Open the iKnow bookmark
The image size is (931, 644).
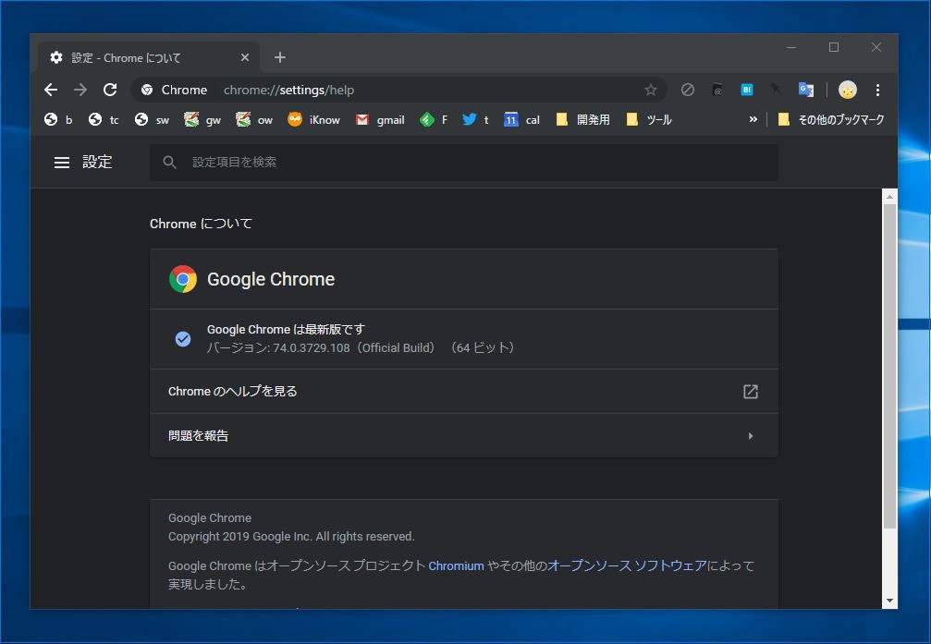pos(313,119)
